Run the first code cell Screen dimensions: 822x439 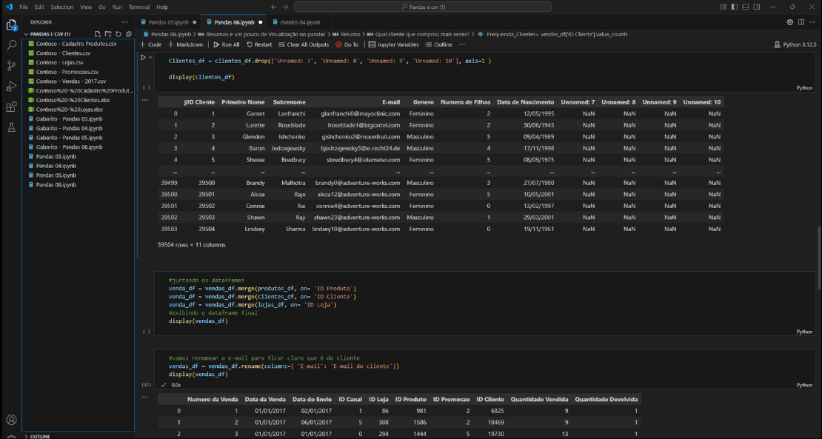tap(143, 58)
